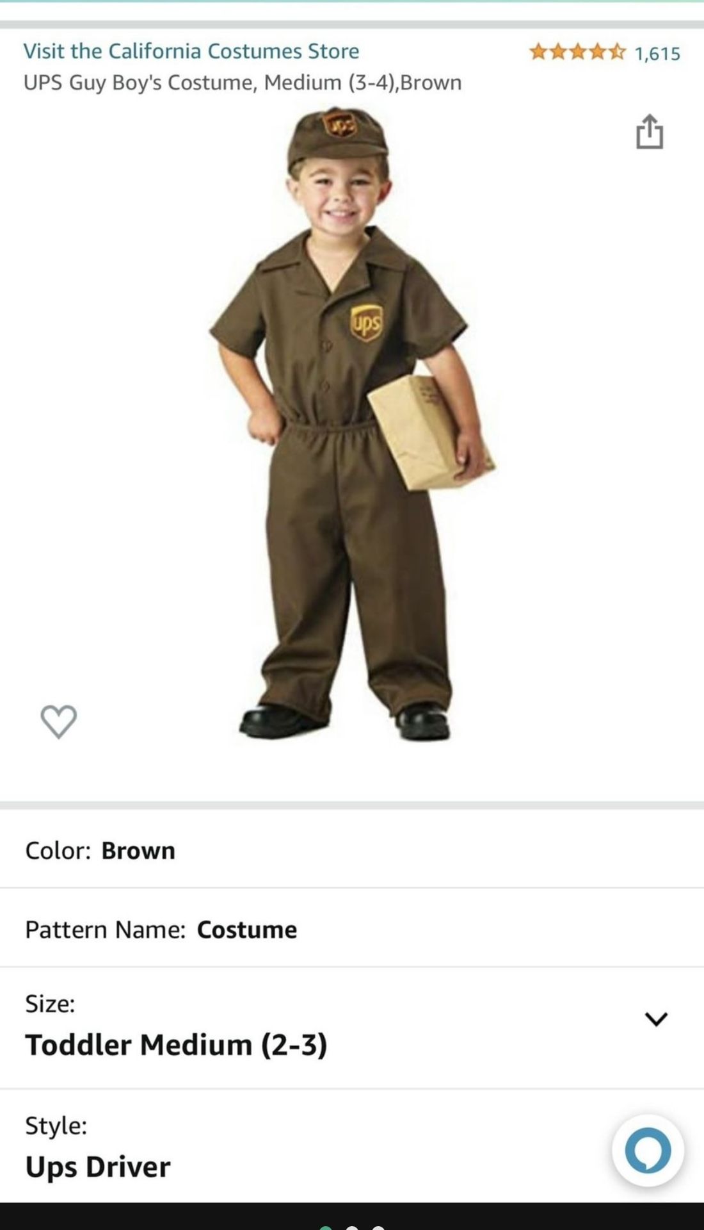
Task: Tap the Style: label
Action: pos(56,1126)
